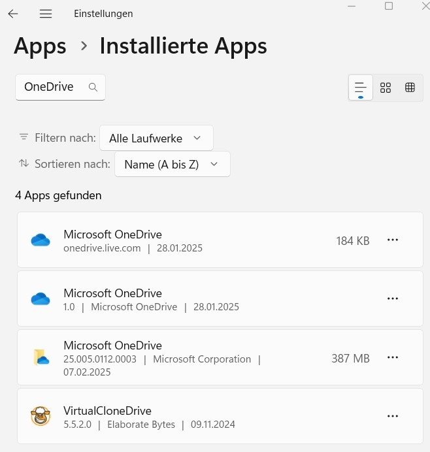Open the Alle Laufwerke filter dropdown
This screenshot has width=430, height=452.
156,138
